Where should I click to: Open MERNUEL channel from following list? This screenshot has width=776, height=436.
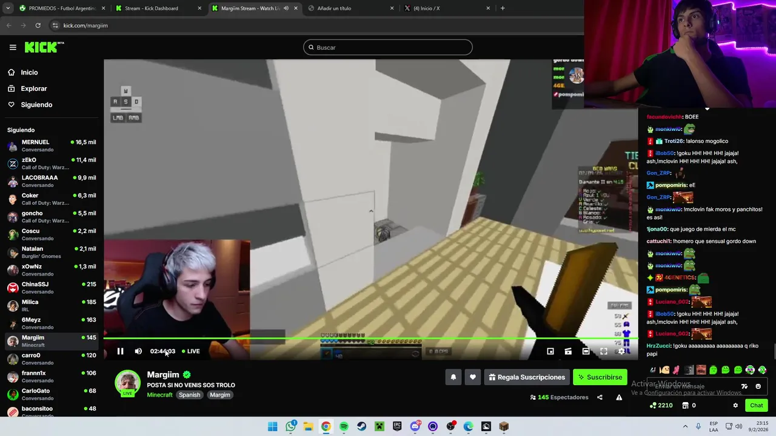coord(52,146)
